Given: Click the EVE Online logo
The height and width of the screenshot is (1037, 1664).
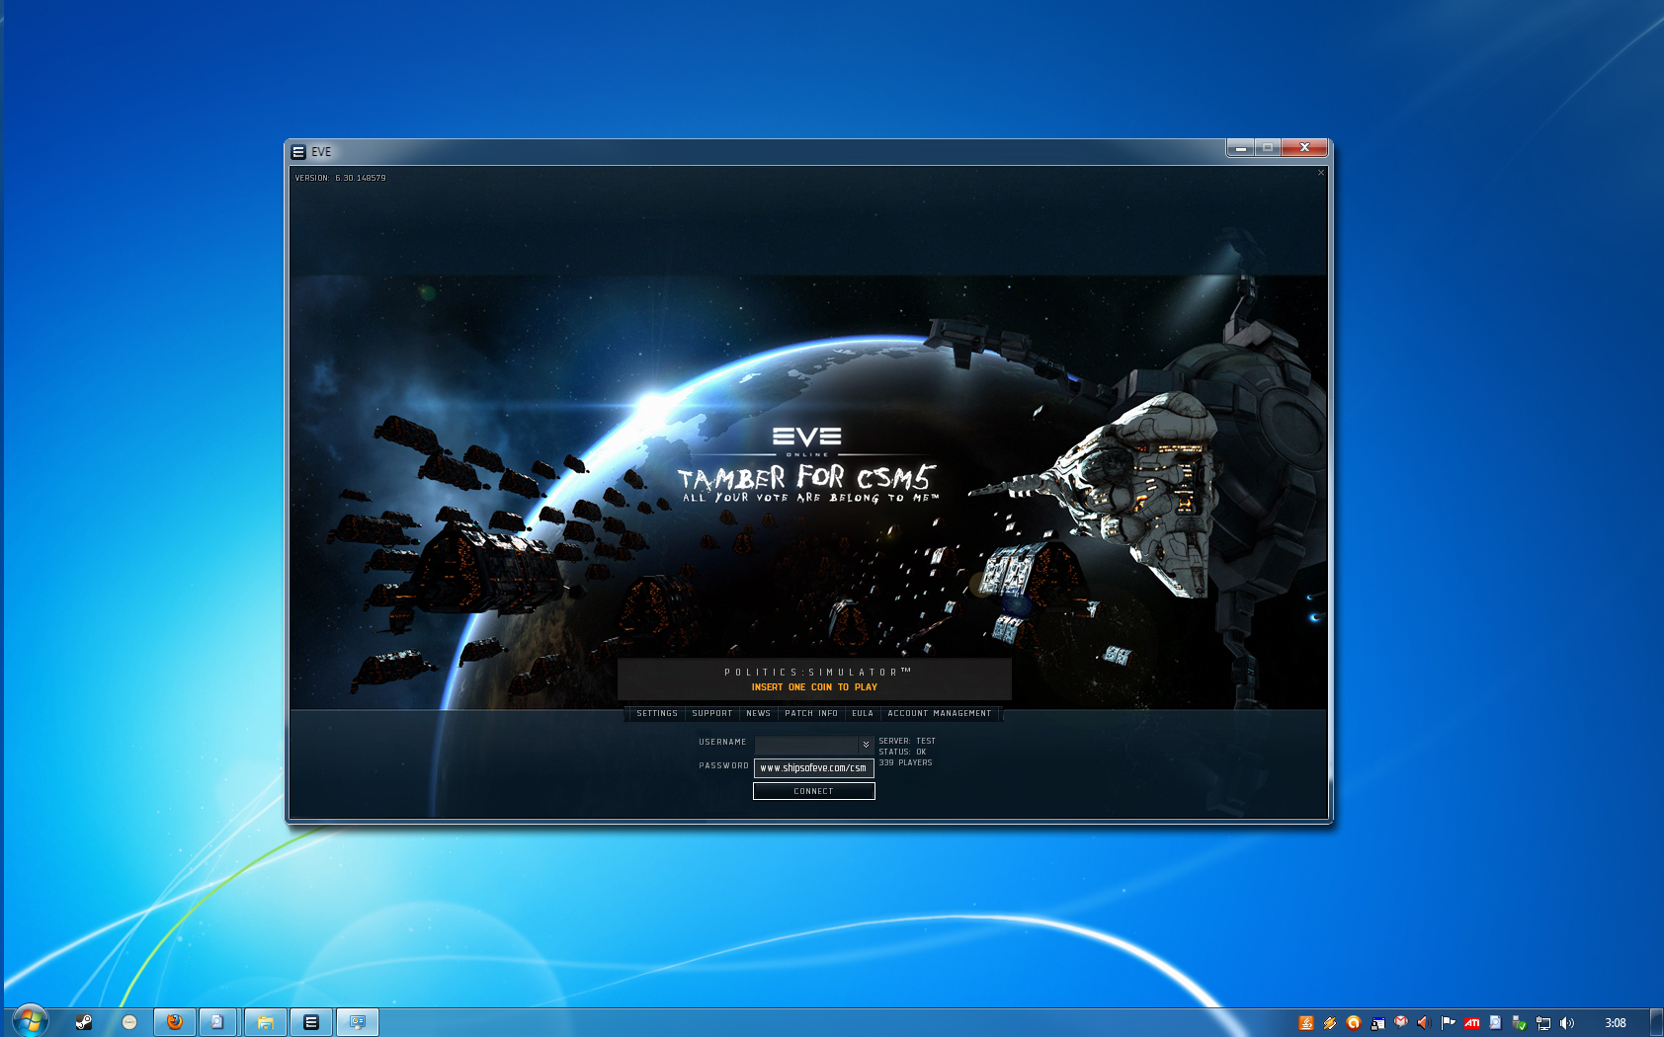Looking at the screenshot, I should (x=807, y=440).
